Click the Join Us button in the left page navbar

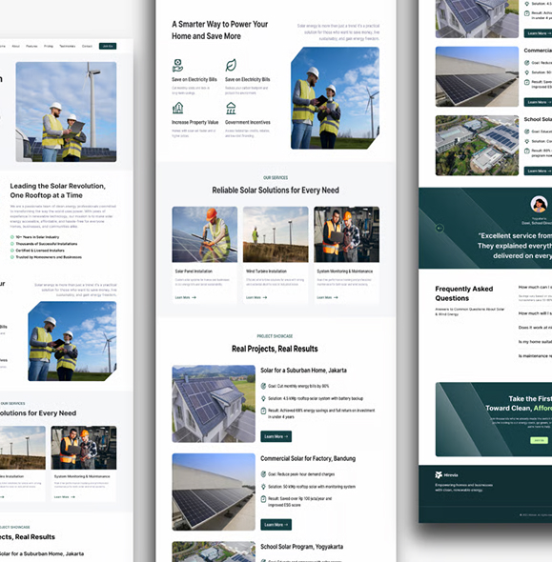(108, 46)
